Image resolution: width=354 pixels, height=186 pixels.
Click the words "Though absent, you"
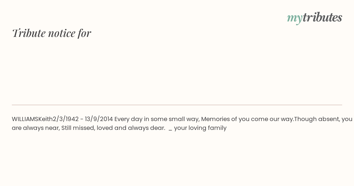pos(323,119)
